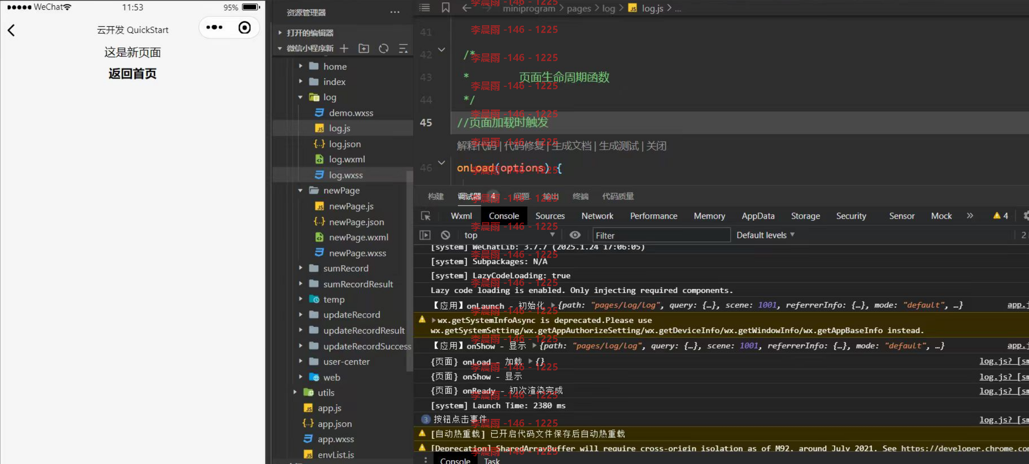Clear the console output
The height and width of the screenshot is (464, 1029).
pos(445,235)
